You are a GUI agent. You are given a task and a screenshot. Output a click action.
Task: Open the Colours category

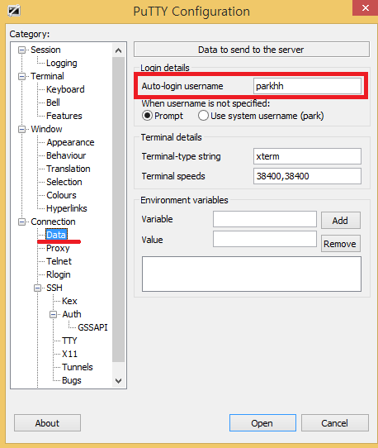[61, 195]
